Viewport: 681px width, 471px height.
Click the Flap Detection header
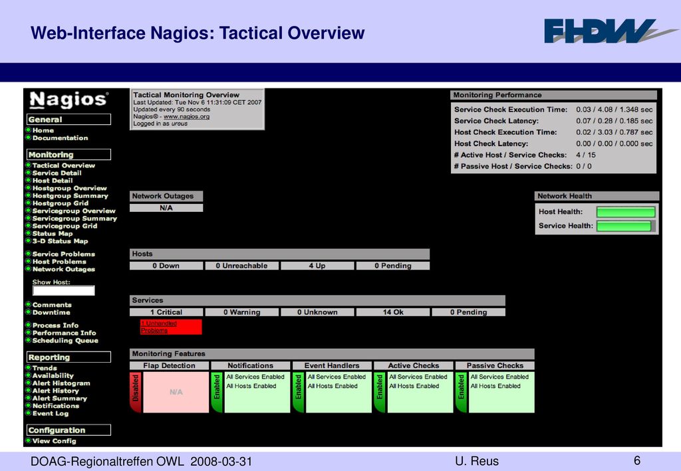pos(170,365)
